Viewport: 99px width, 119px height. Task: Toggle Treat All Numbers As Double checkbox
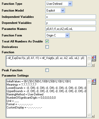tap(47, 41)
